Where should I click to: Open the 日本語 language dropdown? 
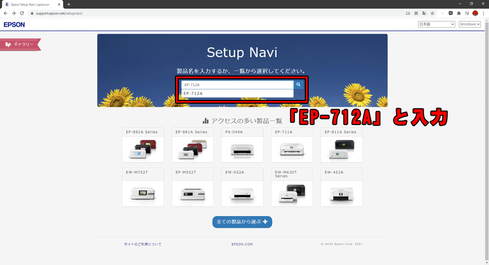pyautogui.click(x=436, y=24)
